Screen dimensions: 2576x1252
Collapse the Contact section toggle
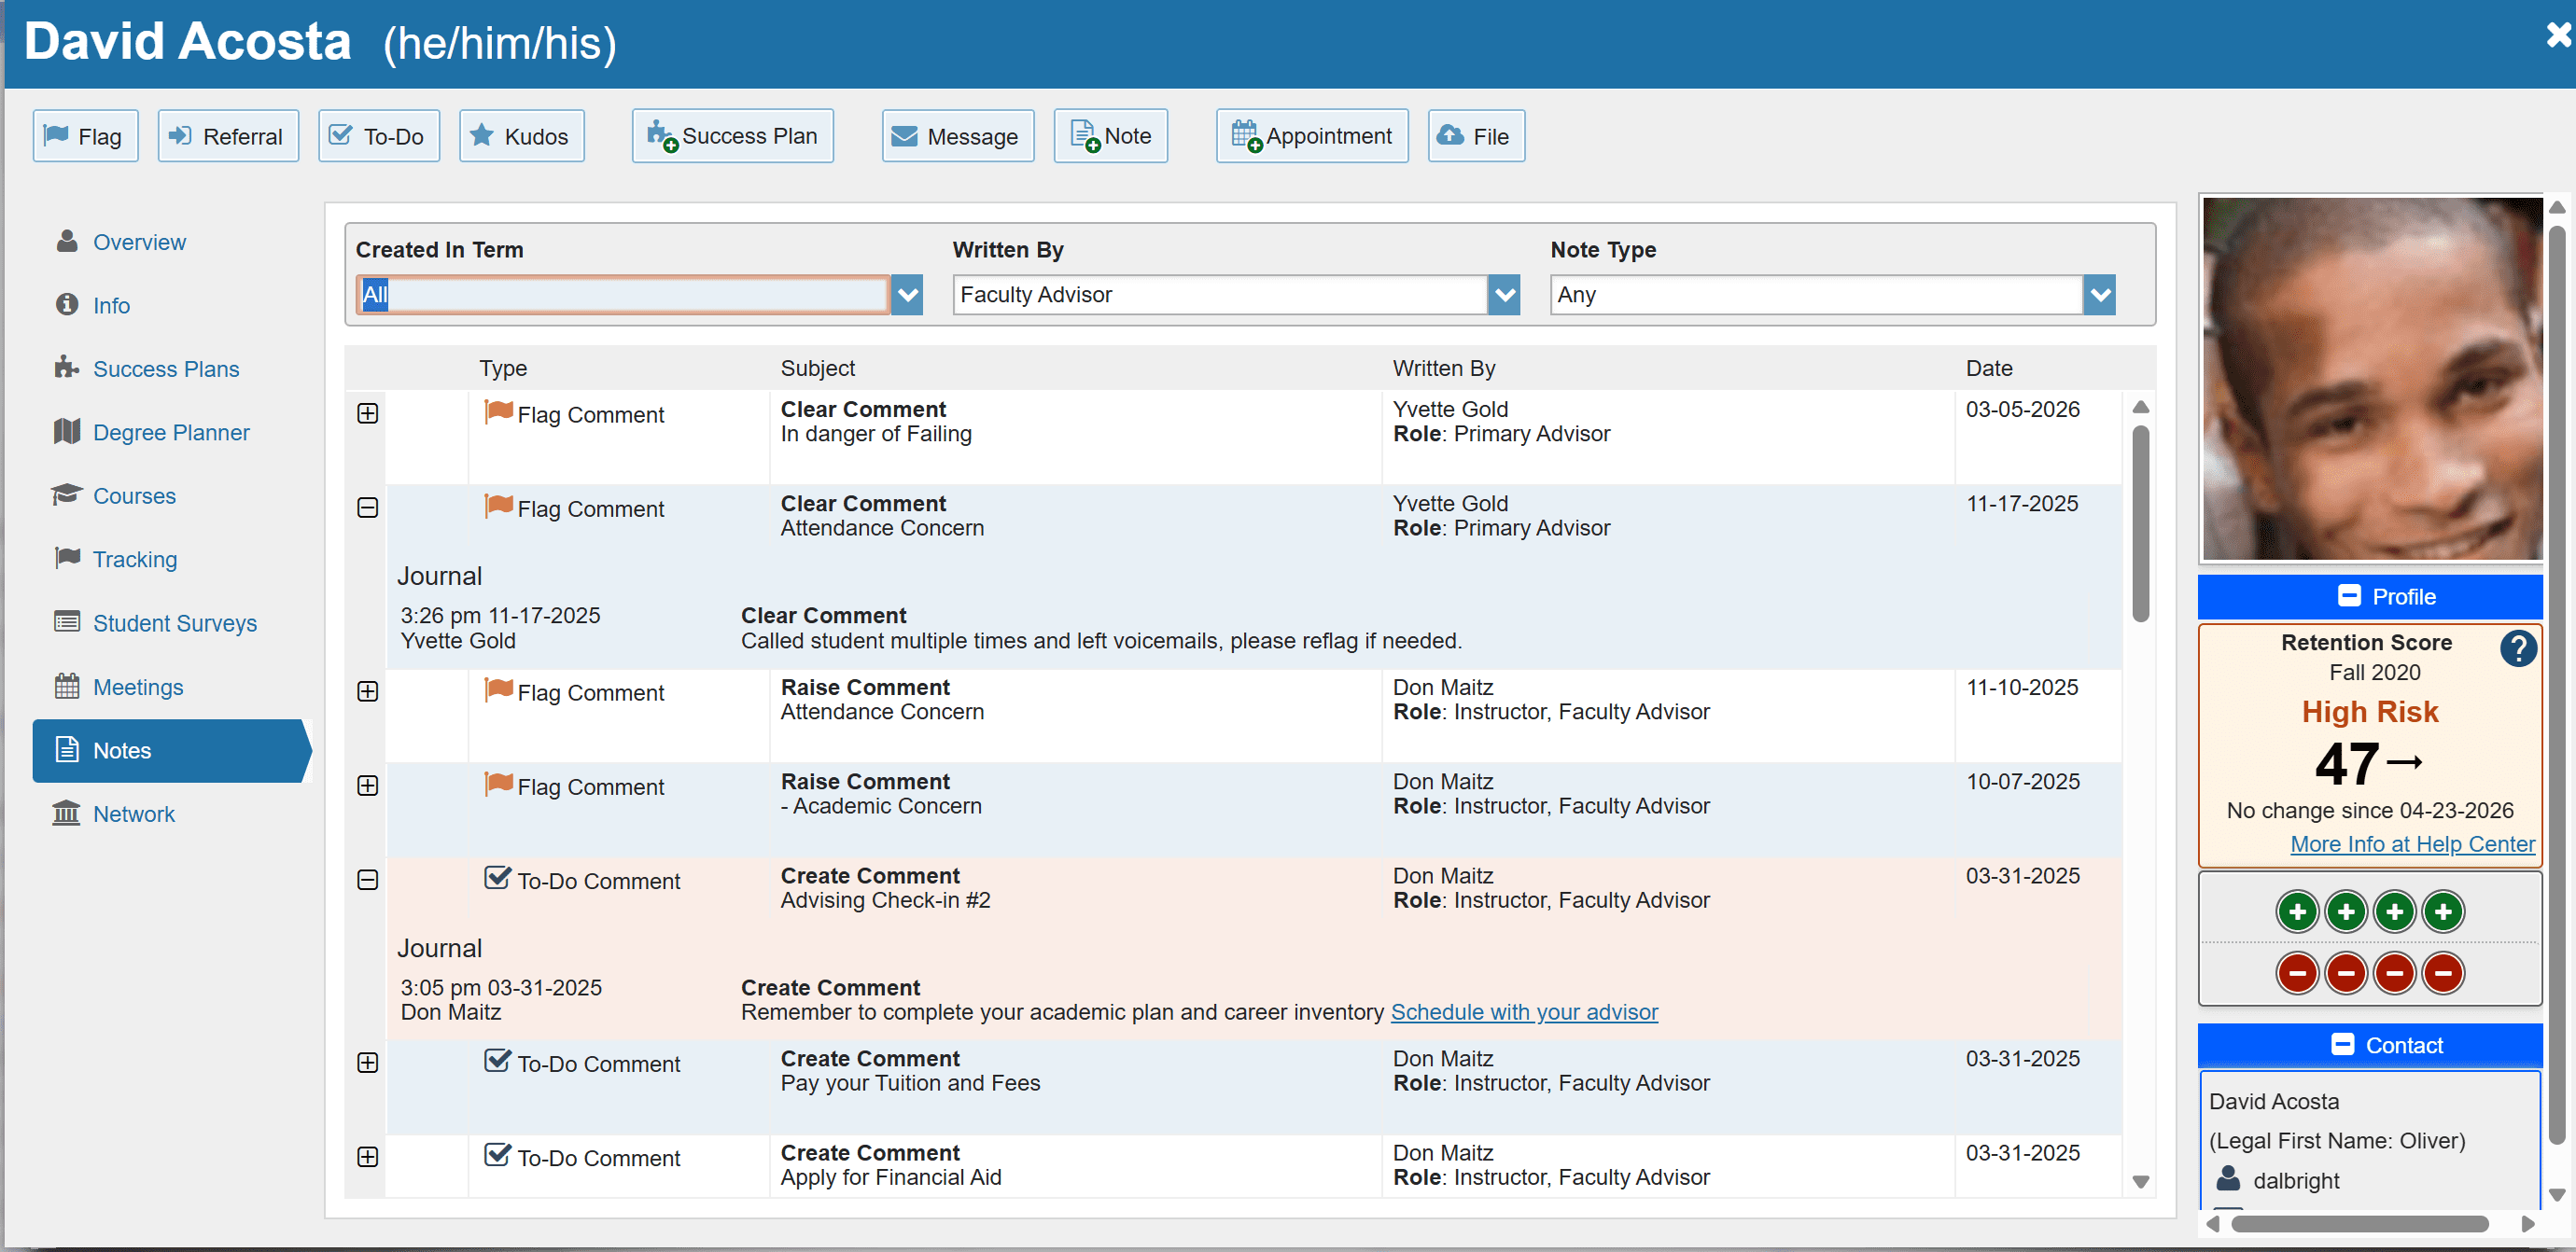[x=2341, y=1044]
